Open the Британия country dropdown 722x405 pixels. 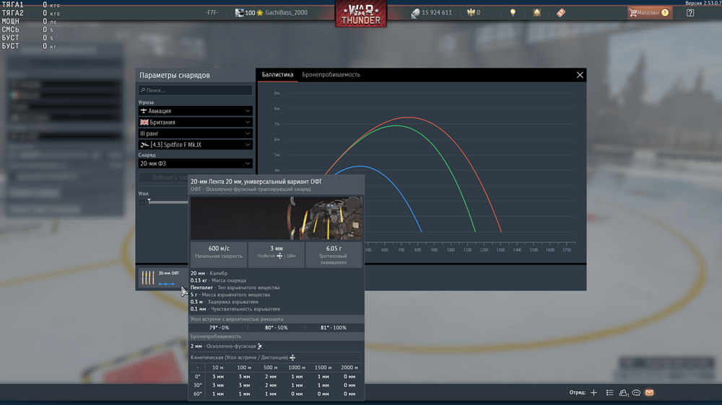point(195,123)
